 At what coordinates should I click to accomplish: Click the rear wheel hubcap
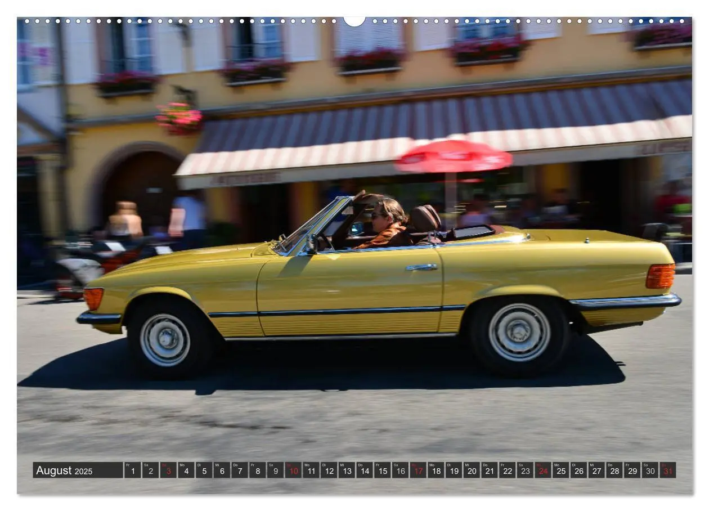(x=519, y=332)
